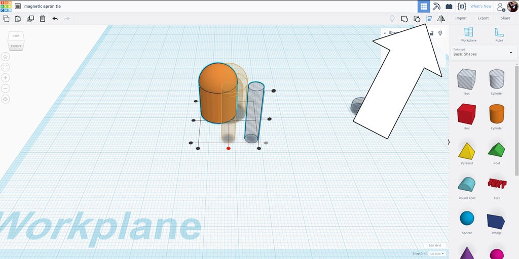The height and width of the screenshot is (259, 519).
Task: Toggle hide selected lightbulb in Shape panel
Action: coord(440,33)
